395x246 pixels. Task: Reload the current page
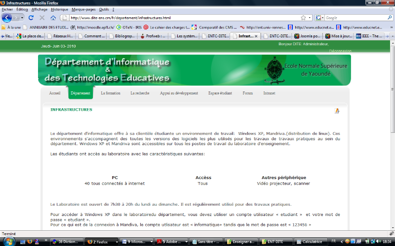(31, 18)
